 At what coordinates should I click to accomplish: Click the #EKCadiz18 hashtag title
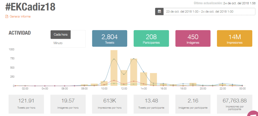[30, 7]
